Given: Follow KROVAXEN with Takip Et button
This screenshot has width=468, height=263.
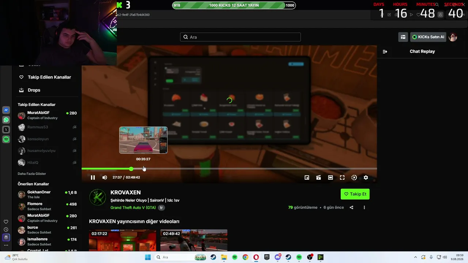Looking at the screenshot, I should pyautogui.click(x=355, y=194).
